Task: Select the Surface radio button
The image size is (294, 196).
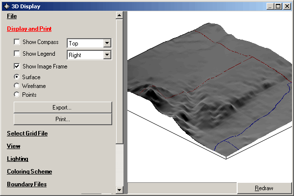Action: pos(17,77)
